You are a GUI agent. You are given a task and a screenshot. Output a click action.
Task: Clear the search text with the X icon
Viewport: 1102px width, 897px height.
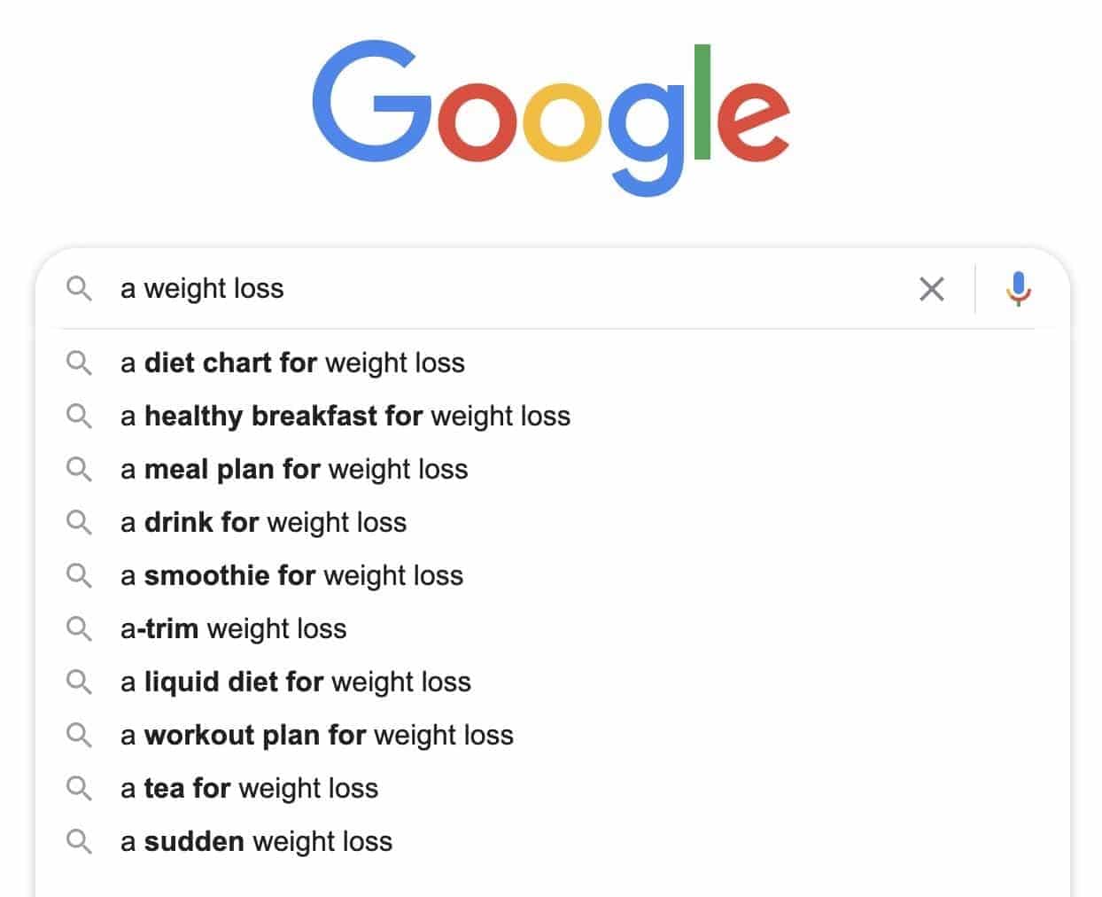(931, 289)
